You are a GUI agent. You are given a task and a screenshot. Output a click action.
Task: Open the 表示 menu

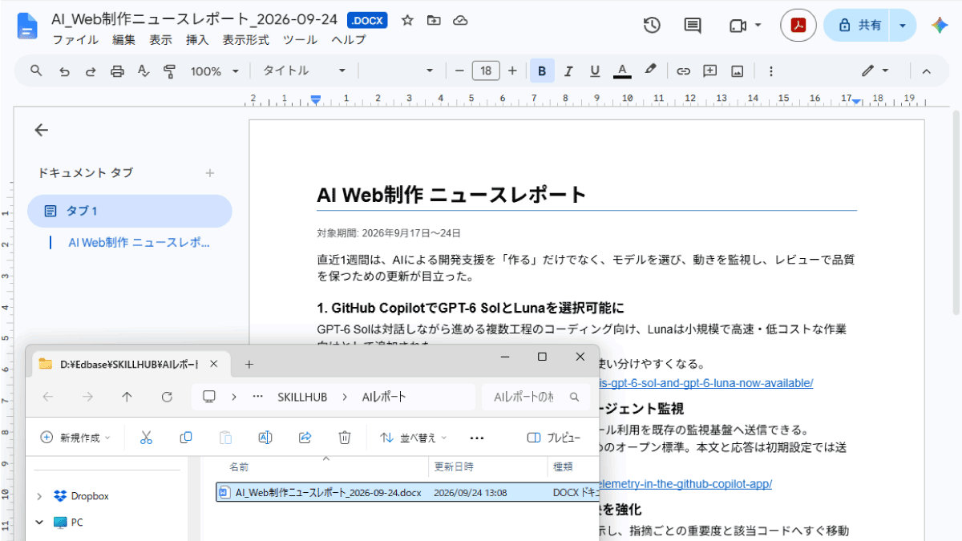tap(160, 40)
